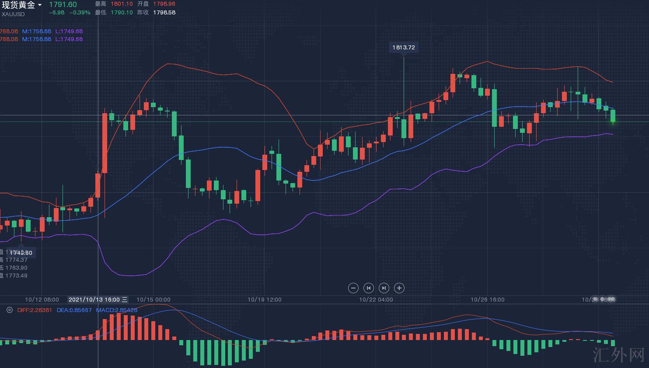This screenshot has width=649, height=368.
Task: Jump to the latest candles button
Action: click(384, 288)
